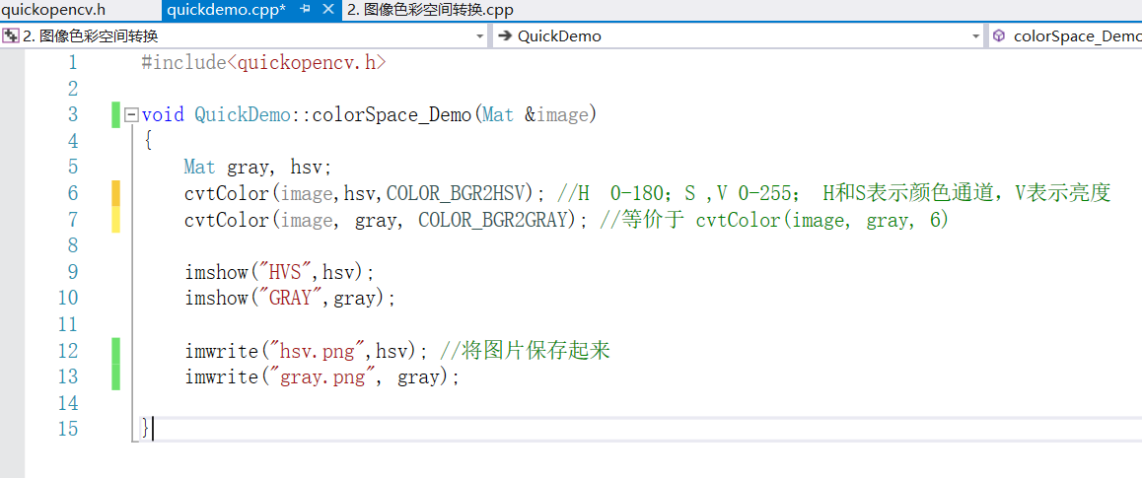Image resolution: width=1142 pixels, height=478 pixels.
Task: Click line number 12 in the gutter
Action: tap(66, 351)
